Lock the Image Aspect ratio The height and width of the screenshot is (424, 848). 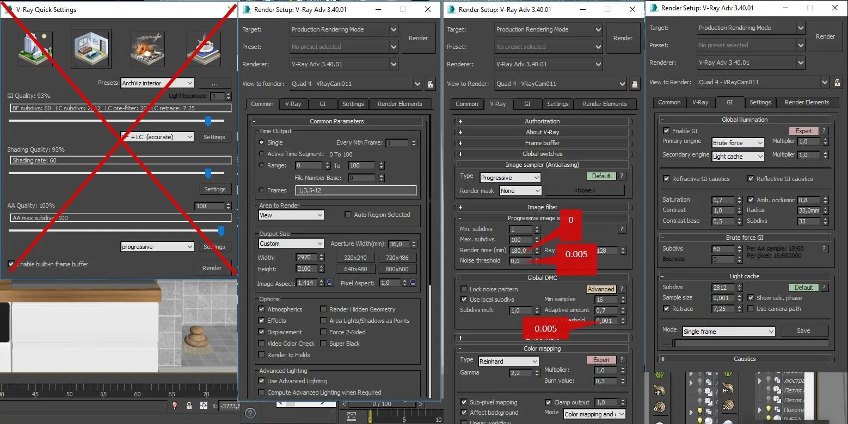pyautogui.click(x=329, y=283)
